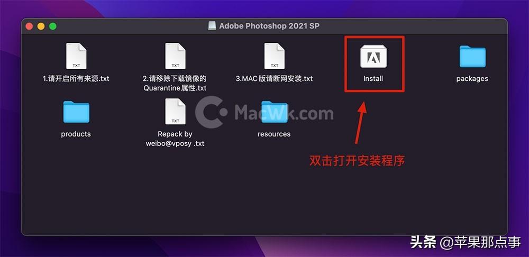
Task: Select the 3.MAC版请断网安装 file icon
Action: pyautogui.click(x=274, y=56)
